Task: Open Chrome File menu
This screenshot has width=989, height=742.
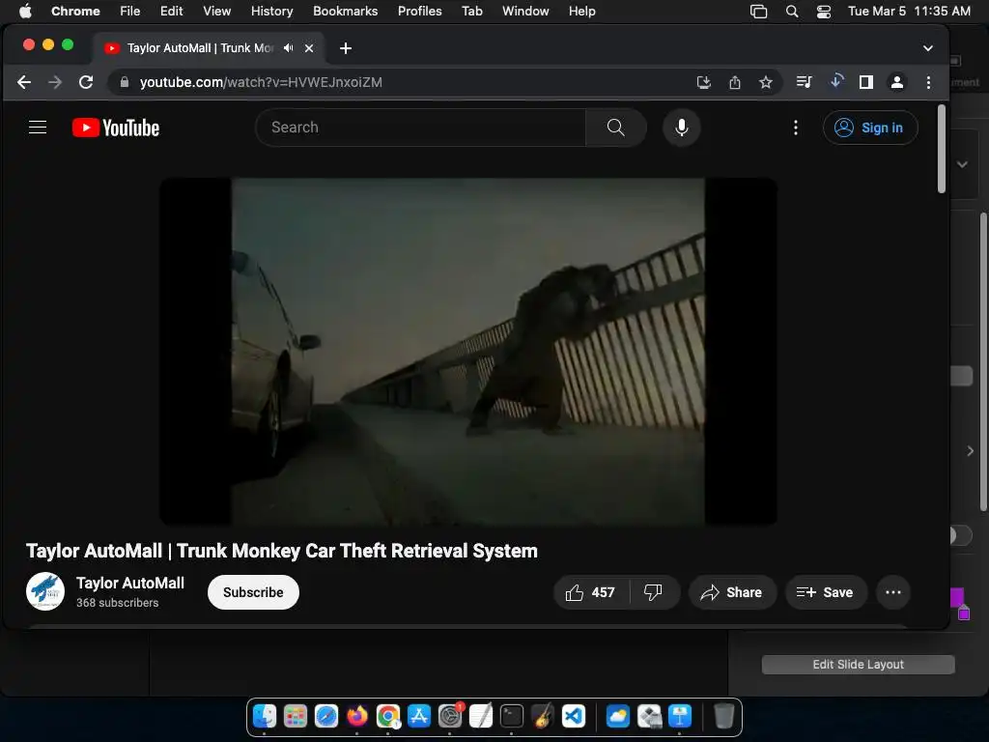Action: tap(130, 12)
